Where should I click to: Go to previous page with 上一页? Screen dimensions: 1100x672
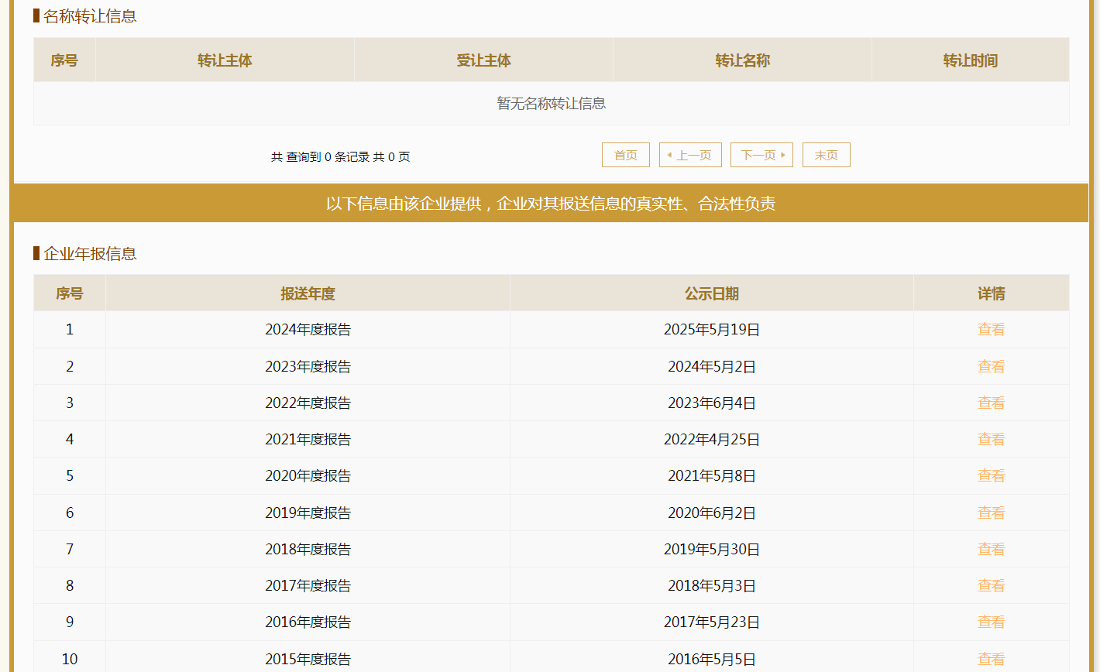(690, 155)
